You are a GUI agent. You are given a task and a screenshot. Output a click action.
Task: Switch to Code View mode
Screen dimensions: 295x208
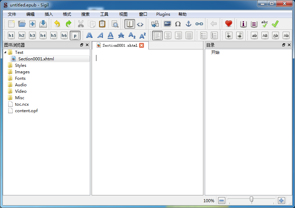140,24
